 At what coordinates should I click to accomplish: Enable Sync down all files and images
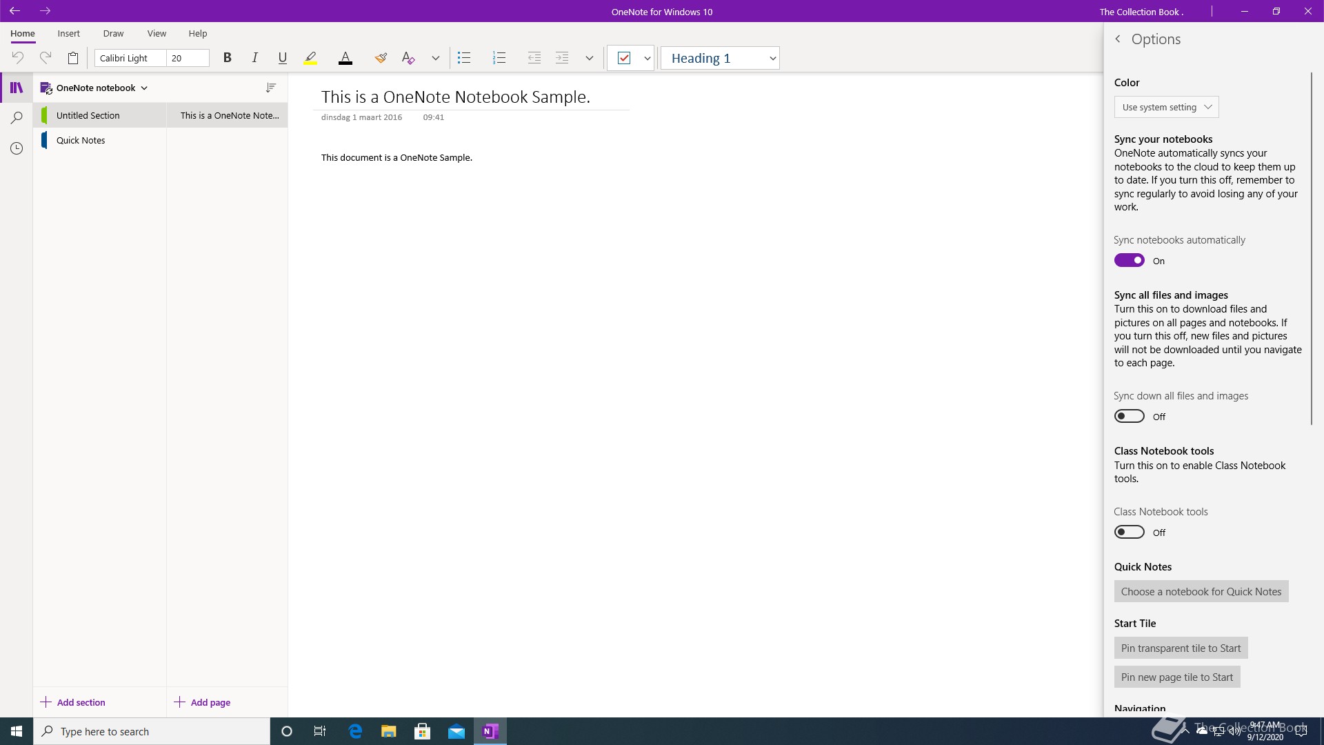(x=1129, y=416)
